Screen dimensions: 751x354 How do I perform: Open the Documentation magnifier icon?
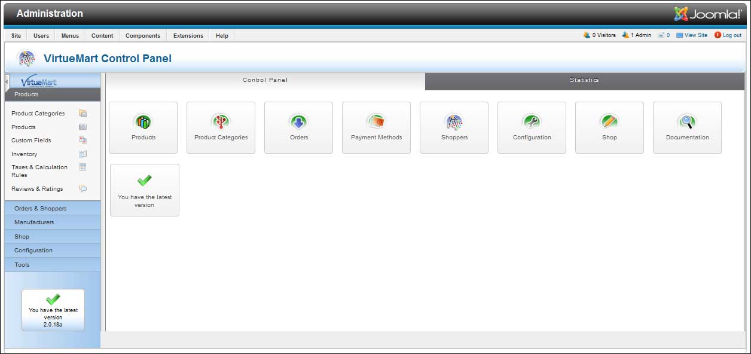pos(687,127)
